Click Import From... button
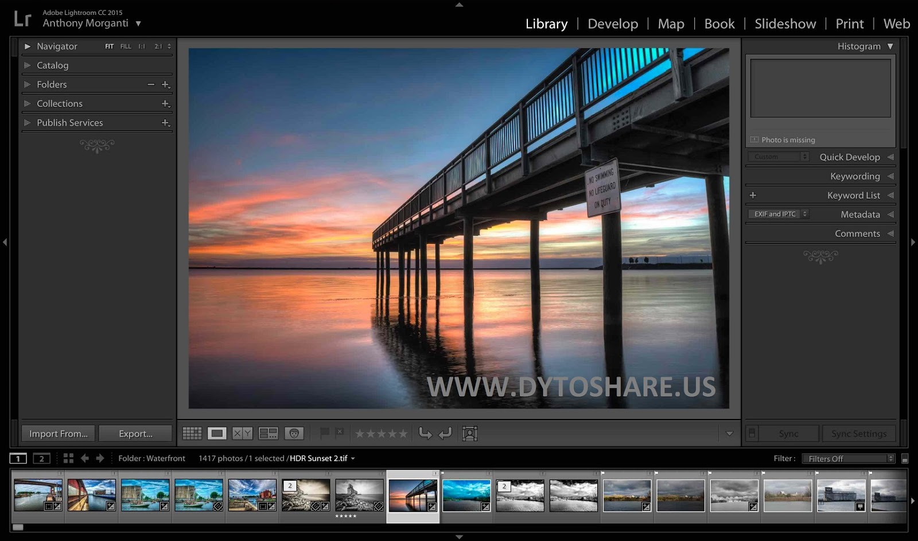The height and width of the screenshot is (541, 918). coord(59,434)
